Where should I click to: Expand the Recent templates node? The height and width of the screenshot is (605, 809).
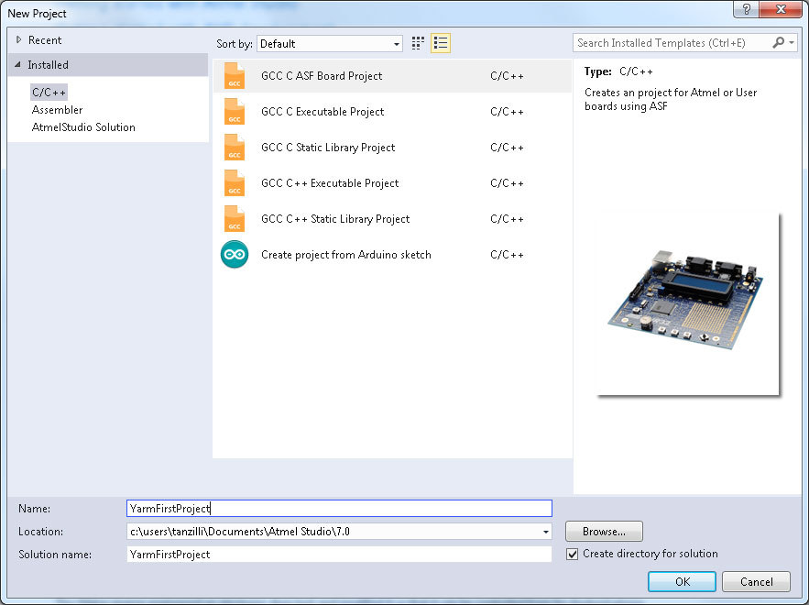(18, 39)
